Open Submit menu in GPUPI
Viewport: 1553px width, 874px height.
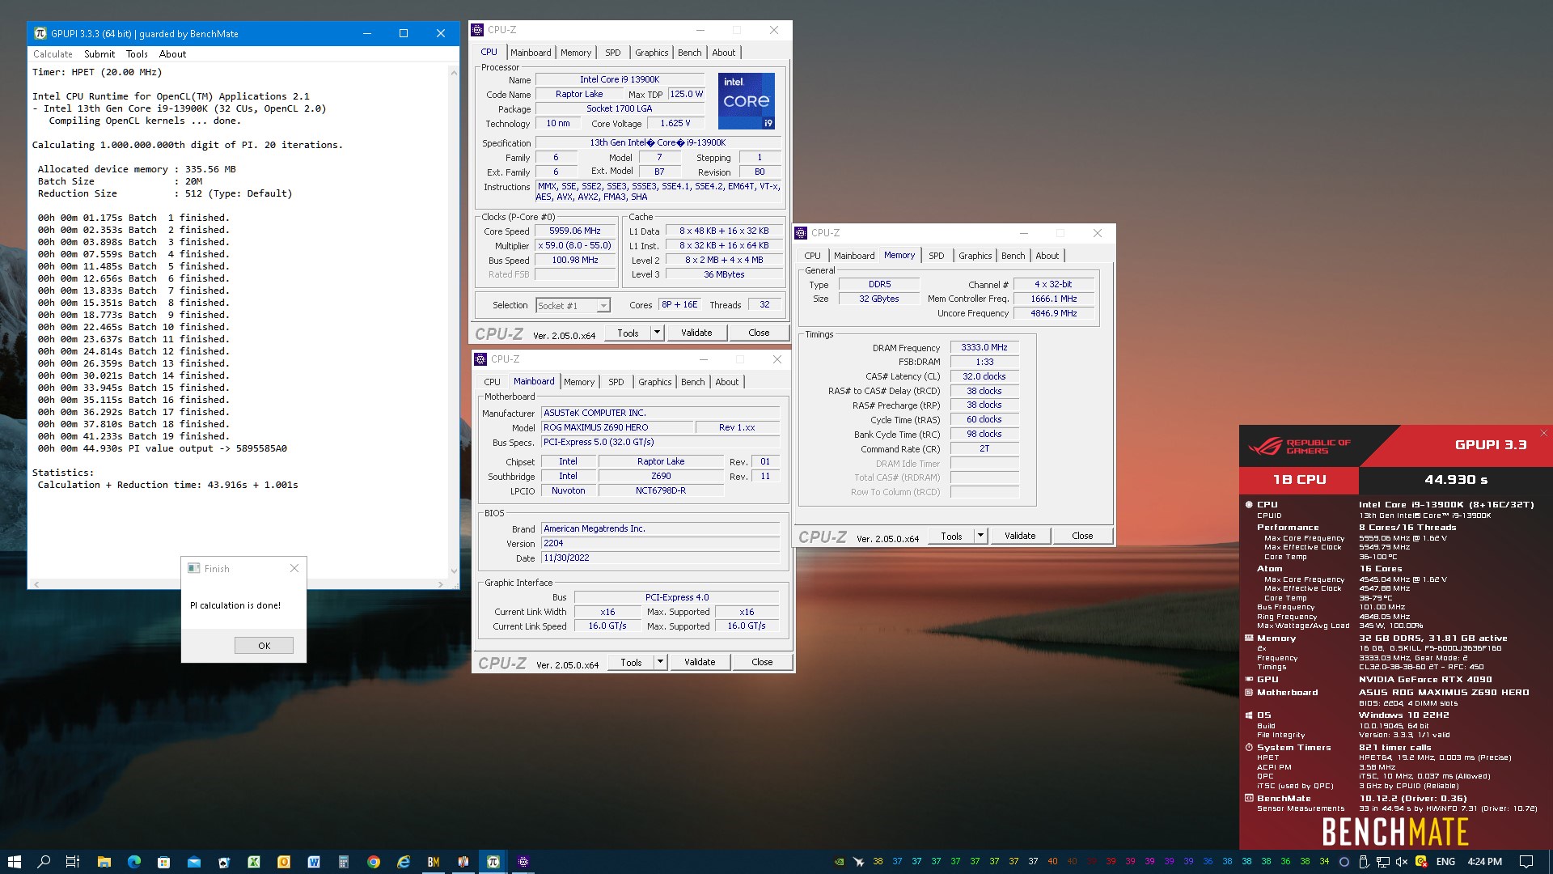tap(99, 54)
